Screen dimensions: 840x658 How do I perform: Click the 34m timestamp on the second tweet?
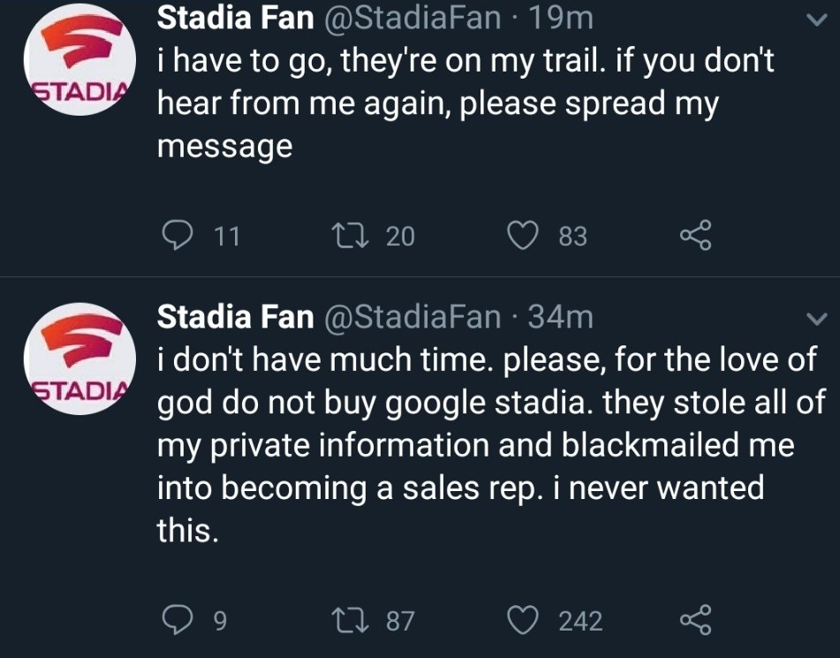(x=560, y=316)
